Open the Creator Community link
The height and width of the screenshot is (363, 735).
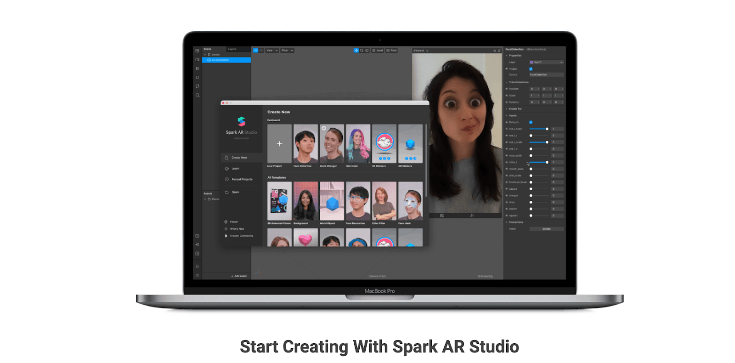pos(242,236)
